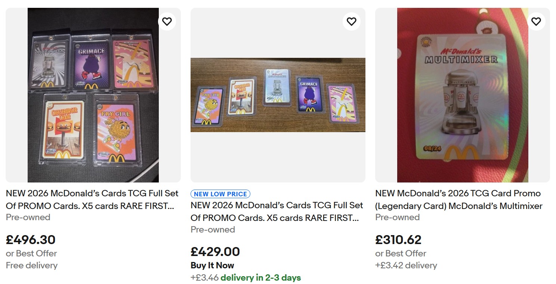Click the thumbnail showing five cards on wooden table
556x284 pixels.
click(x=278, y=94)
